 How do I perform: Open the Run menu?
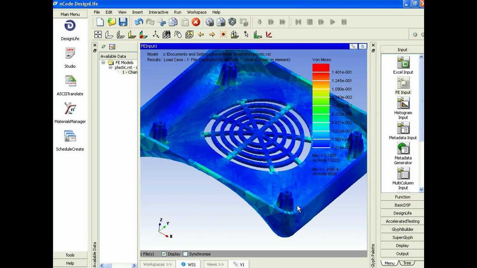coord(178,12)
